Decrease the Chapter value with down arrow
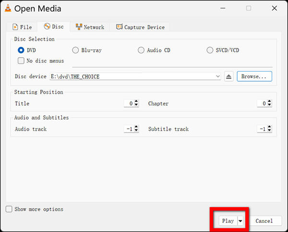 coord(269,105)
